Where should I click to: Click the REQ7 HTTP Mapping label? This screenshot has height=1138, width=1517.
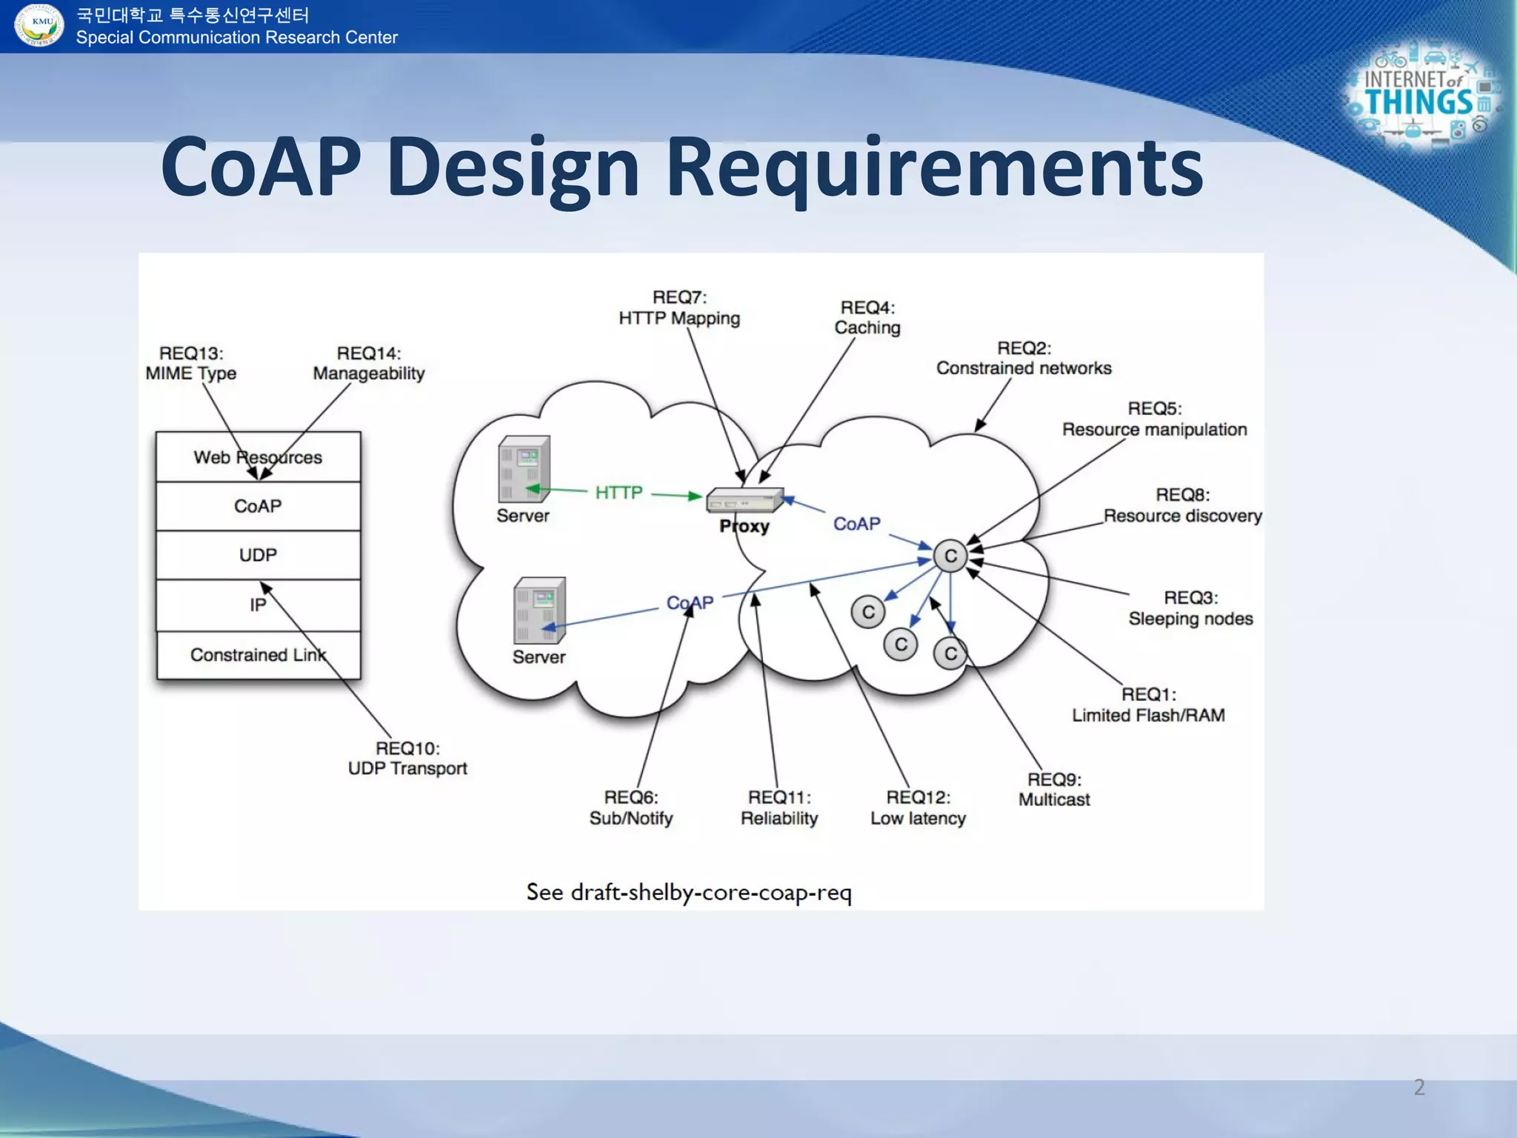(x=679, y=308)
